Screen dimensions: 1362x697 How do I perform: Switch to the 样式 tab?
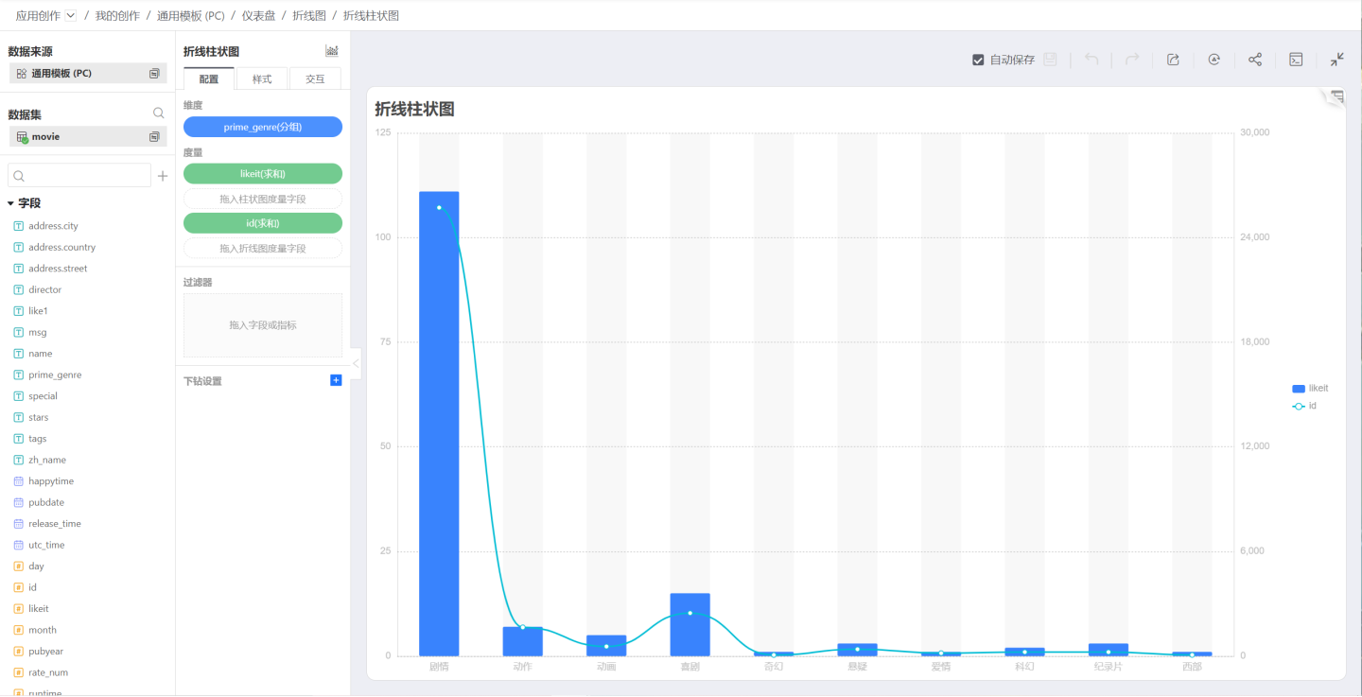pos(262,79)
